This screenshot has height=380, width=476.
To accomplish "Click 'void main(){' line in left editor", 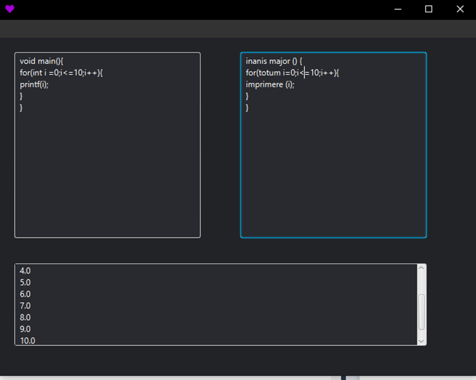I will click(41, 61).
